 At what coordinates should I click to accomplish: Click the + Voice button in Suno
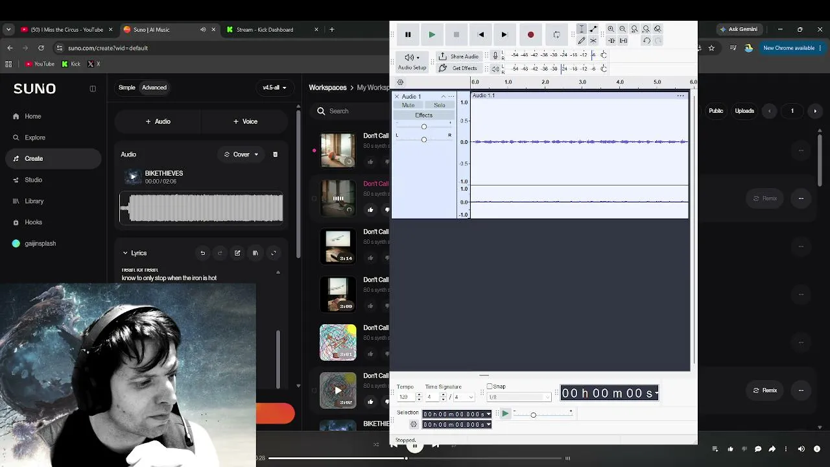(x=245, y=121)
